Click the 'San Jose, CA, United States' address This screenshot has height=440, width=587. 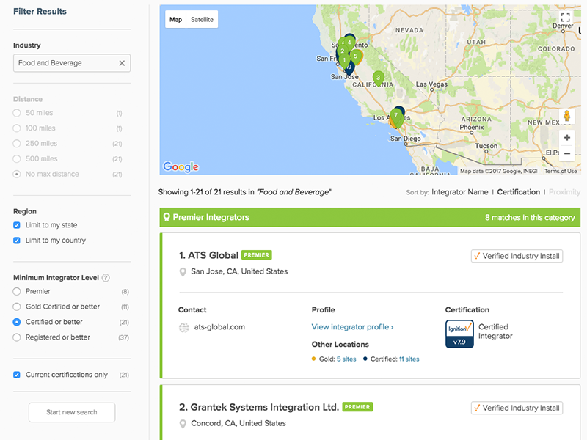(239, 271)
